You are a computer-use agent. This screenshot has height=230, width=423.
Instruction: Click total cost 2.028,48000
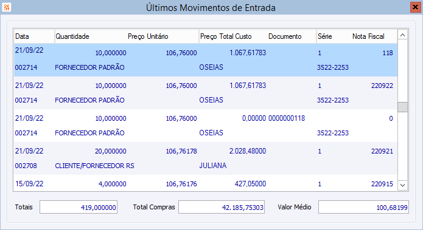[x=248, y=151]
